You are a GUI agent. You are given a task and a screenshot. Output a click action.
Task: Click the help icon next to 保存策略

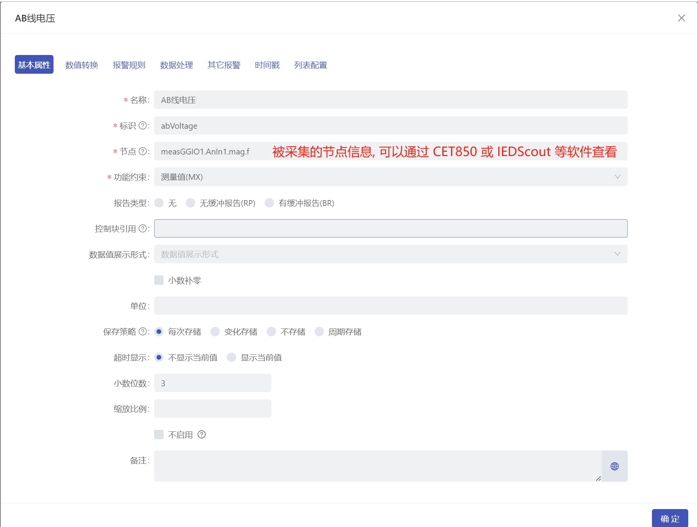[x=143, y=332]
